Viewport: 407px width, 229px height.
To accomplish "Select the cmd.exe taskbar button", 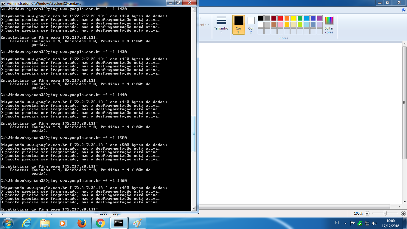I will coord(119,223).
